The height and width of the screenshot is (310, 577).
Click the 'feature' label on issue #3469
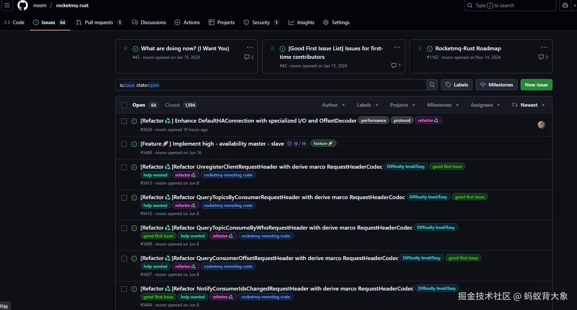[x=323, y=143]
